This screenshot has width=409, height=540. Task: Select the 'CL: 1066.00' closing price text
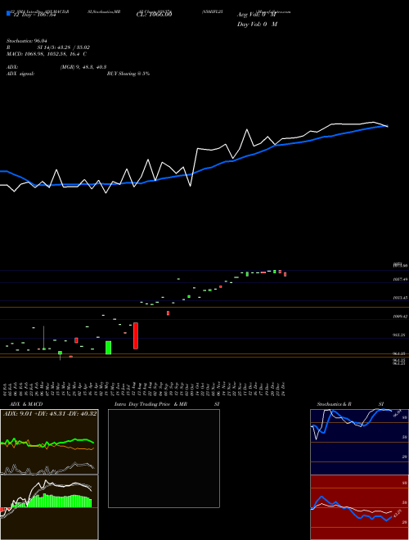pyautogui.click(x=154, y=15)
